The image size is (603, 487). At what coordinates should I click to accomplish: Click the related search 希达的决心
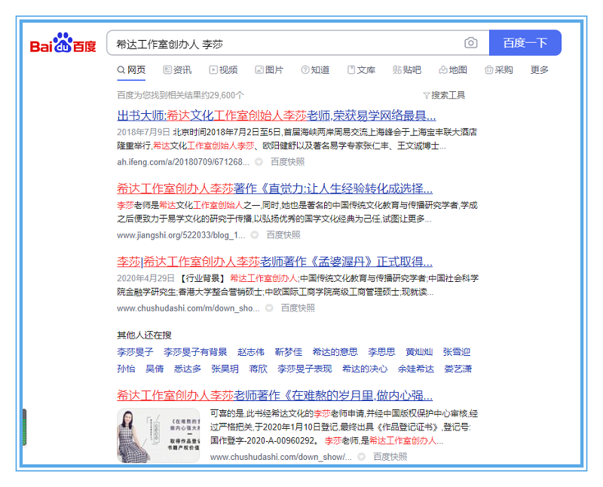coord(365,369)
